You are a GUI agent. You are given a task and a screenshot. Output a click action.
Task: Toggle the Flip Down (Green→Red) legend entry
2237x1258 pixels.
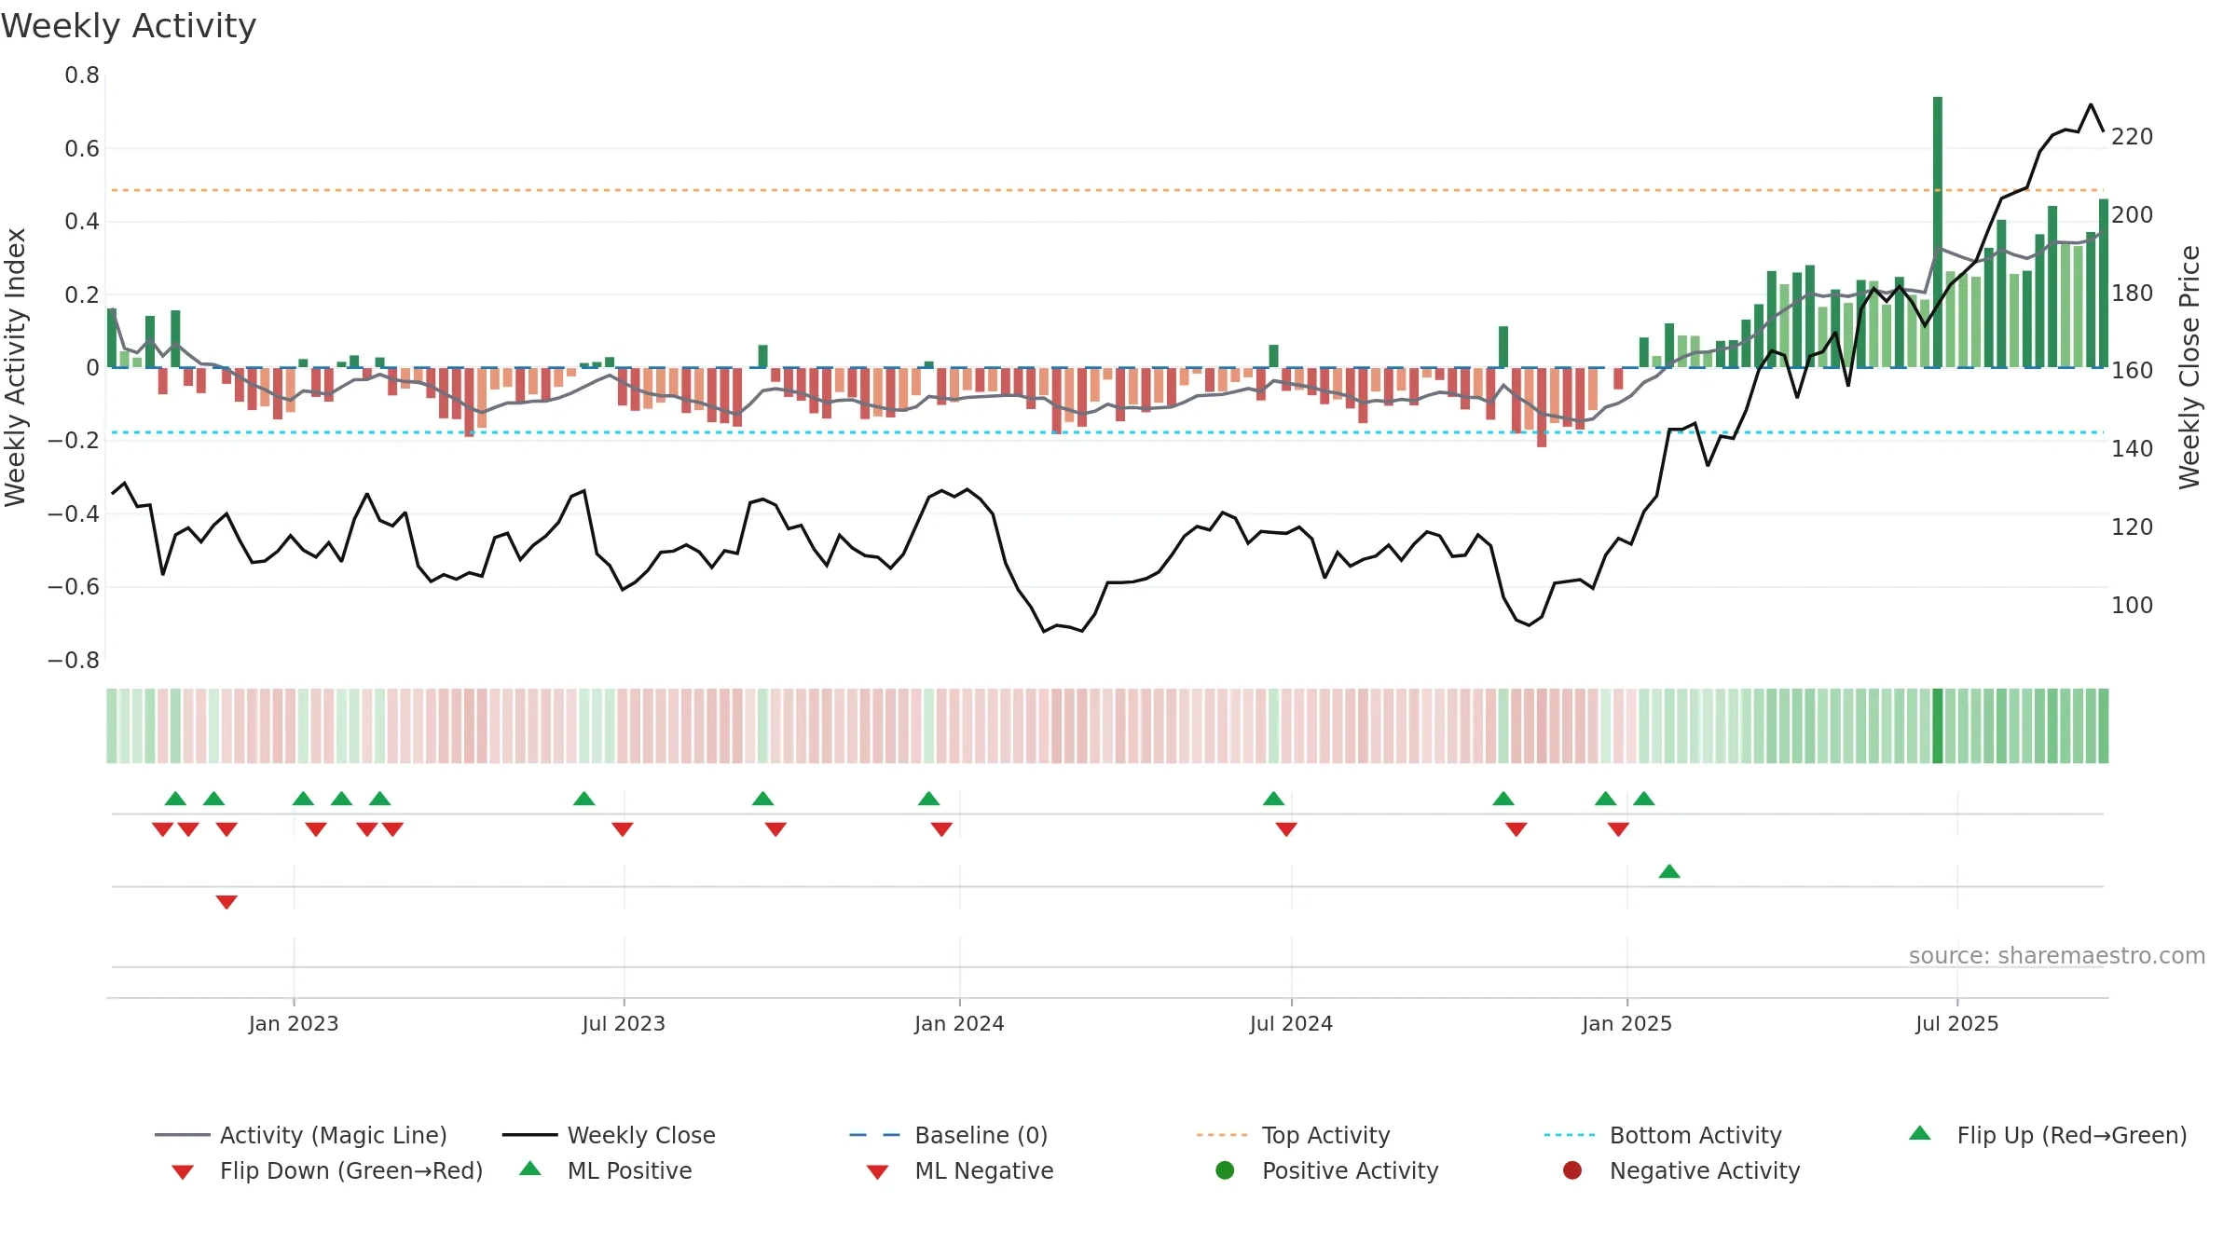(x=327, y=1170)
